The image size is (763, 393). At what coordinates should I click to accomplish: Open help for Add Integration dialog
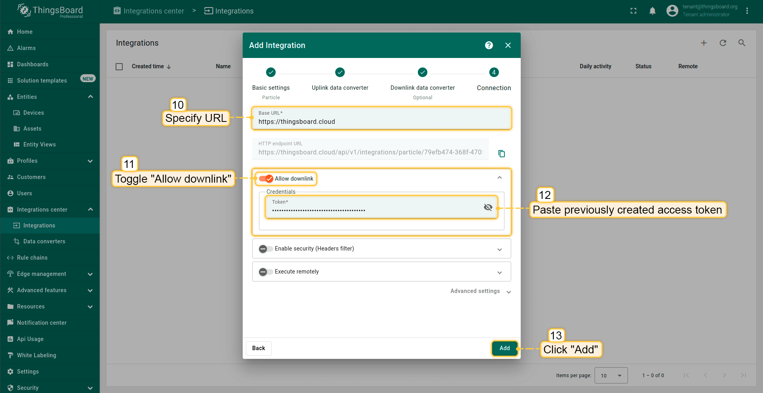(x=489, y=45)
